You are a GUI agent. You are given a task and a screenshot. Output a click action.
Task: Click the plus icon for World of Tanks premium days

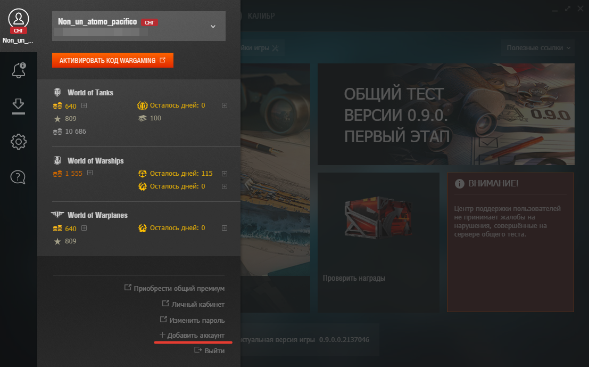click(225, 105)
